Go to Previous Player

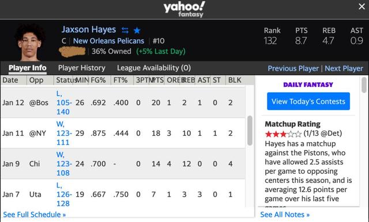pos(293,68)
